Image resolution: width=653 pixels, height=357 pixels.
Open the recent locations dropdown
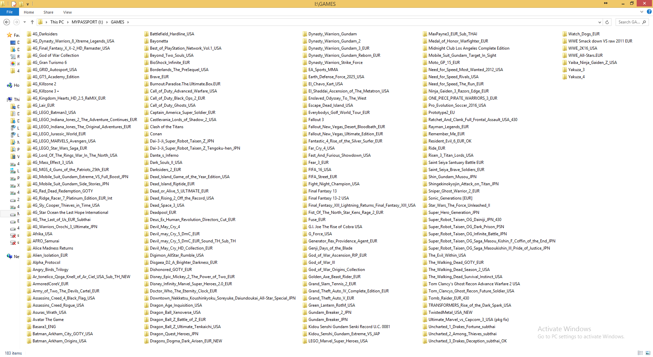24,22
